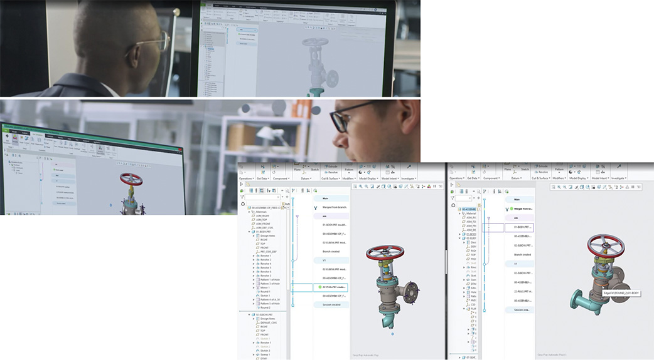
Task: Open the Operations dropdown in left window
Action: pyautogui.click(x=248, y=178)
